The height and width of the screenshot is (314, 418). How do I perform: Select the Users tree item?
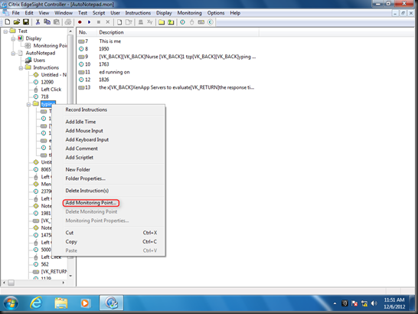tap(39, 61)
